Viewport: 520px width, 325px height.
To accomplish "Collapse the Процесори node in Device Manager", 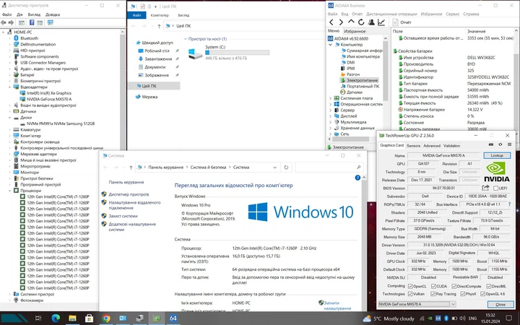I will click(9, 191).
